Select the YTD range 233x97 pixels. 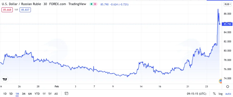37,94
